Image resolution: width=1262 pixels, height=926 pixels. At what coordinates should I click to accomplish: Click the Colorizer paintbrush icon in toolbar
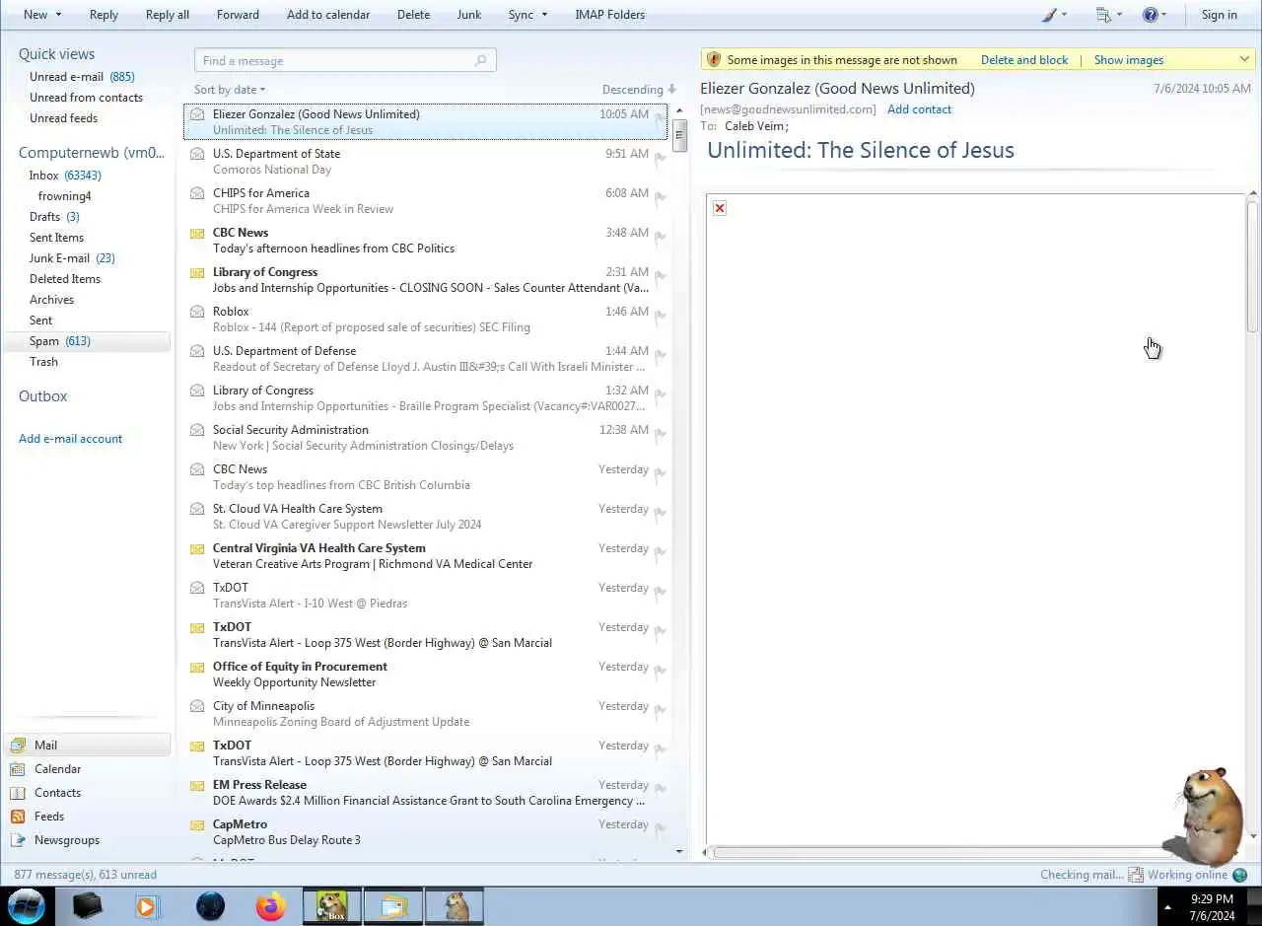[1049, 15]
